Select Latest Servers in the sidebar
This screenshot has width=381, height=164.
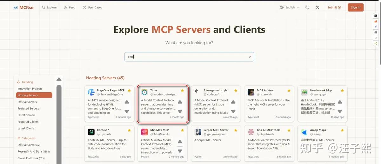tap(26, 115)
